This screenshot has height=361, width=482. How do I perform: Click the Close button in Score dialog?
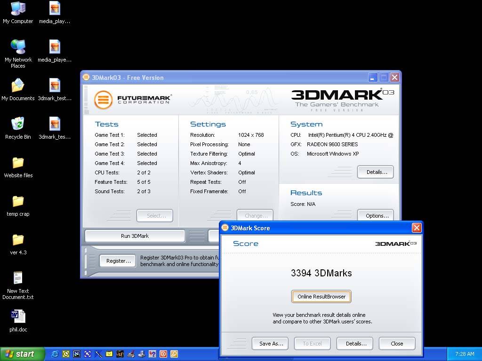pos(397,344)
